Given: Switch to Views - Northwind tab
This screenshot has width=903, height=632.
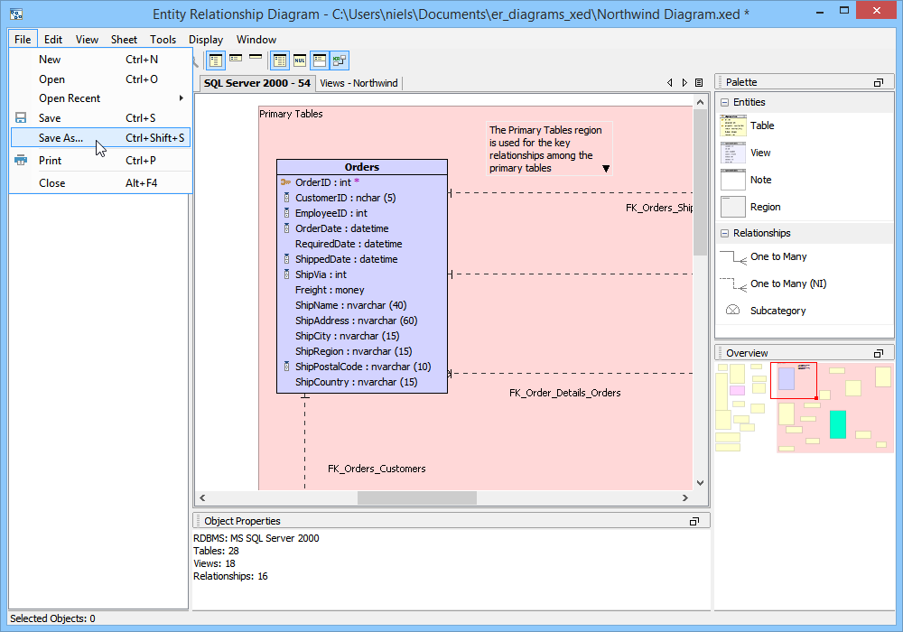Looking at the screenshot, I should tap(358, 83).
